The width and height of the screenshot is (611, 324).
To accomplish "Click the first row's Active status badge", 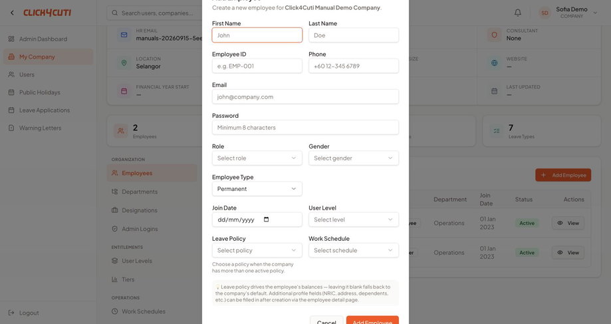I will [527, 223].
